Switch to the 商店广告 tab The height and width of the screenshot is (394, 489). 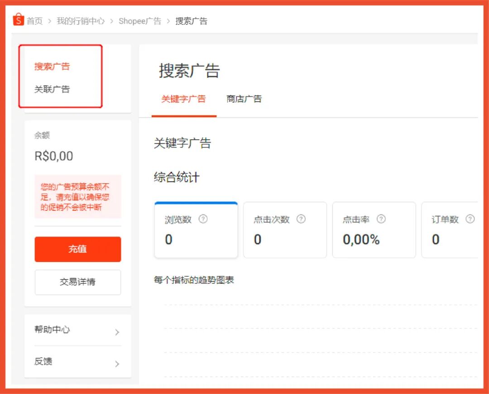[244, 99]
